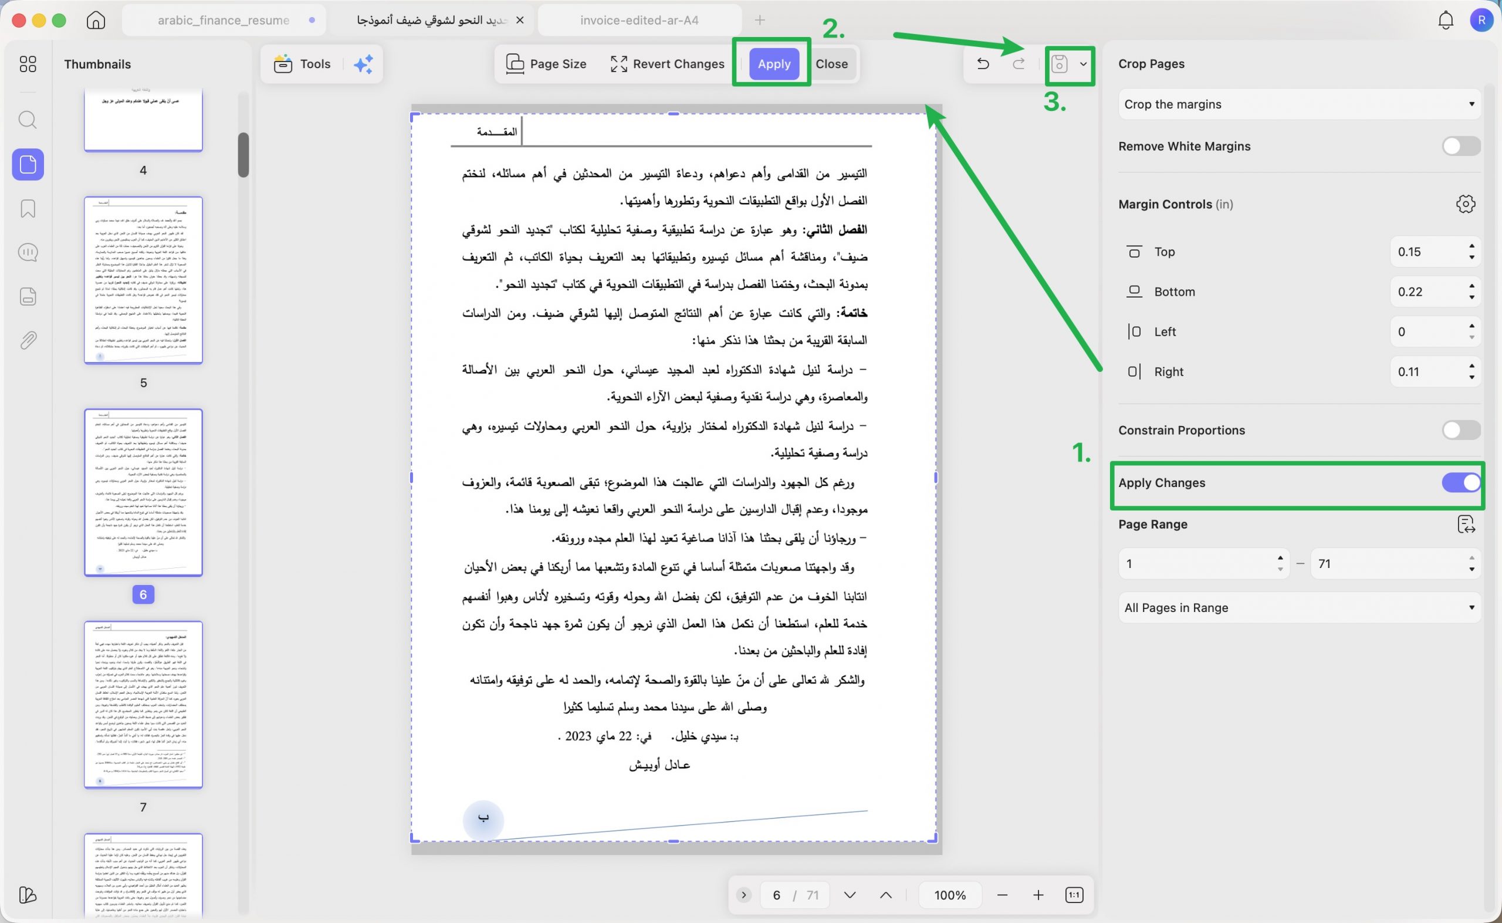This screenshot has width=1502, height=923.
Task: Open the All Pages in Range dropdown
Action: coord(1299,607)
